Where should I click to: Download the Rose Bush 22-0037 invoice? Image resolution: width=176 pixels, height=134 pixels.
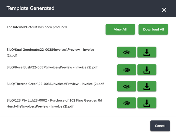[x=147, y=70]
